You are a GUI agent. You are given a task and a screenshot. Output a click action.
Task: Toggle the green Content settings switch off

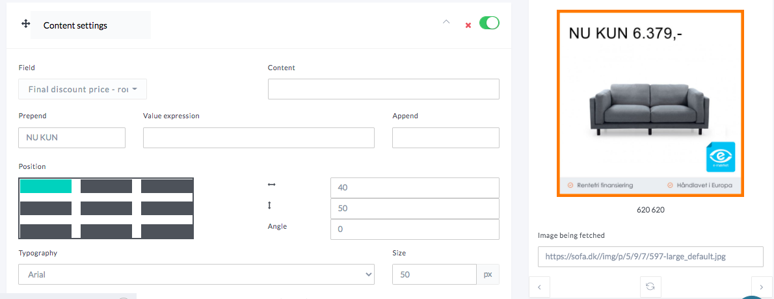(x=489, y=23)
